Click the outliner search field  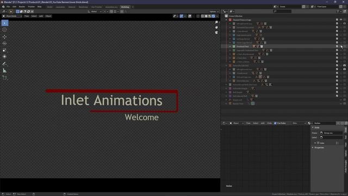coord(282,11)
